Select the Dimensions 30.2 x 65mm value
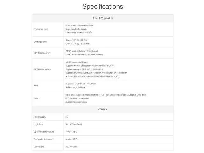This screenshot has width=204, height=153. [71, 147]
